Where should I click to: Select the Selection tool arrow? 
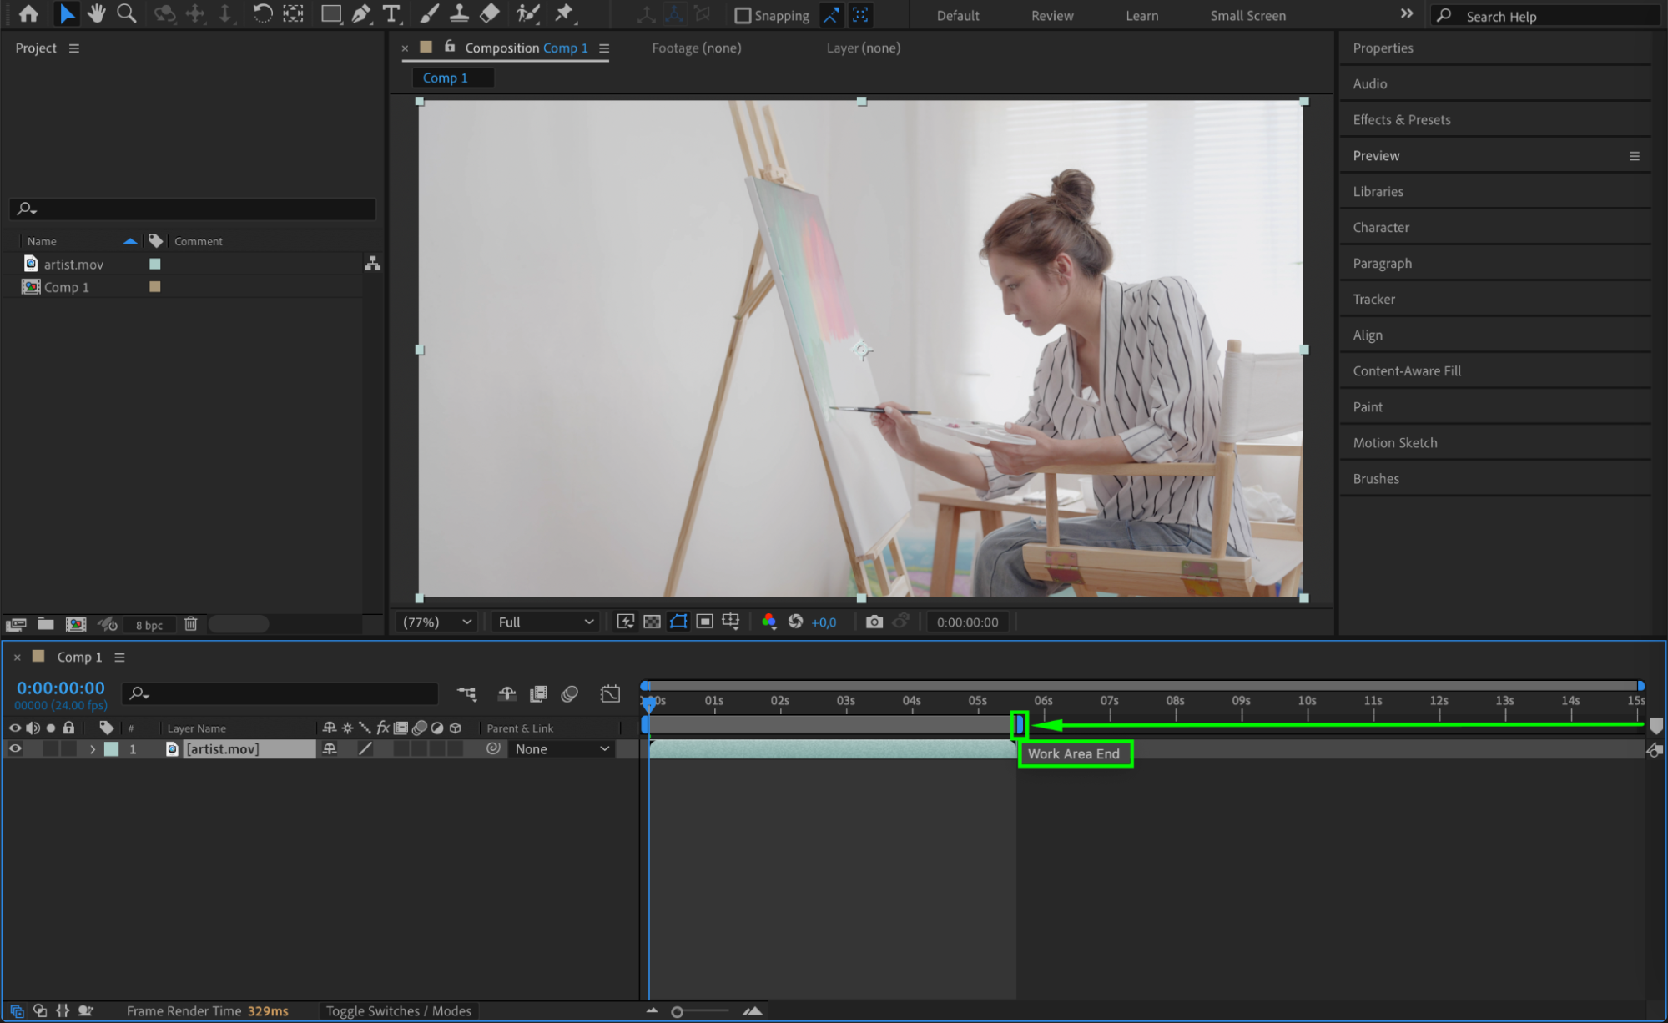pyautogui.click(x=67, y=14)
